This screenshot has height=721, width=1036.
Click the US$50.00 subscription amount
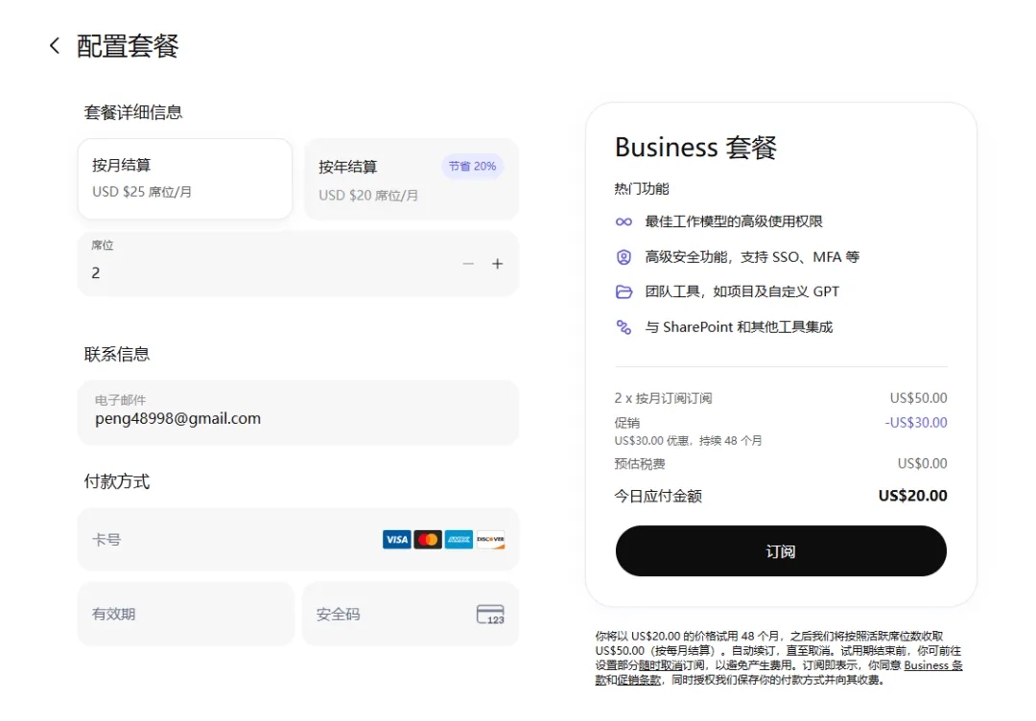(x=918, y=398)
